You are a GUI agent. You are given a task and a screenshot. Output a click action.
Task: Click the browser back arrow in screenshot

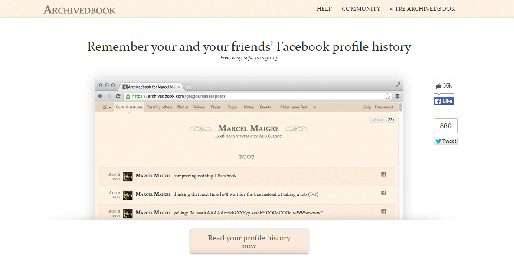pos(100,96)
